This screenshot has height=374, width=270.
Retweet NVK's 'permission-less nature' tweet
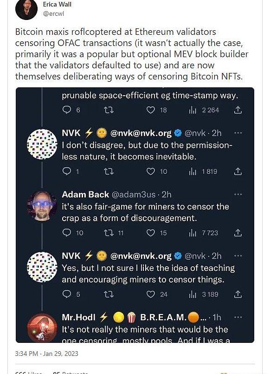click(109, 171)
